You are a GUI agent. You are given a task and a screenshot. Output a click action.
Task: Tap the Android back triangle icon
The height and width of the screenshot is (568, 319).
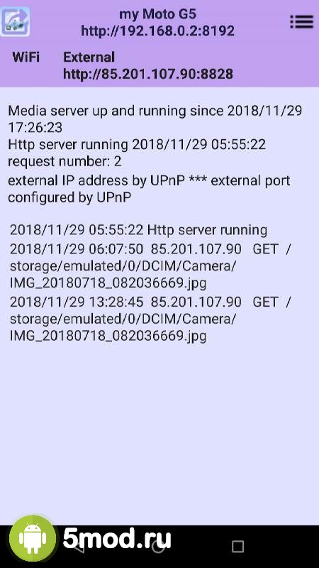click(79, 546)
